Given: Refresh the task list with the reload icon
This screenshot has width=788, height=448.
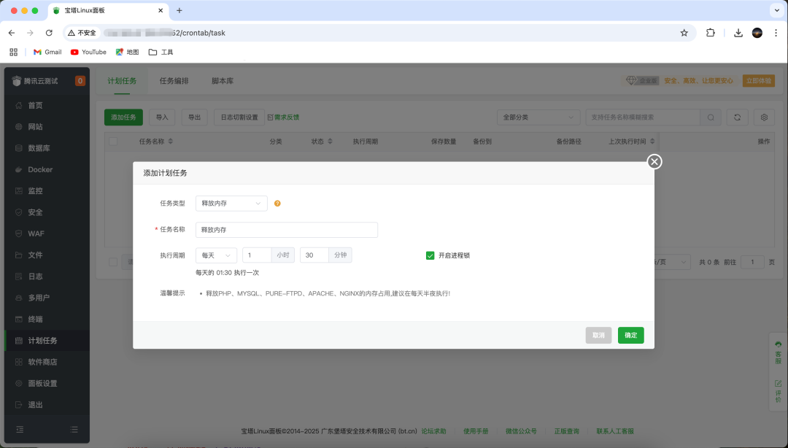Looking at the screenshot, I should point(736,117).
